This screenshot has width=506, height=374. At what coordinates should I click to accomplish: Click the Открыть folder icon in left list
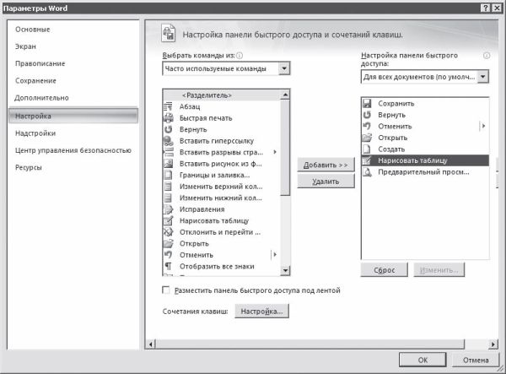[168, 243]
